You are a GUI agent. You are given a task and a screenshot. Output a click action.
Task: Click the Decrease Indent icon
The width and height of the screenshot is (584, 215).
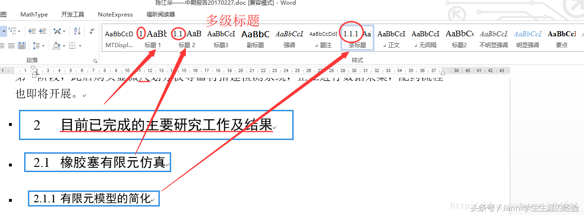pos(32,31)
